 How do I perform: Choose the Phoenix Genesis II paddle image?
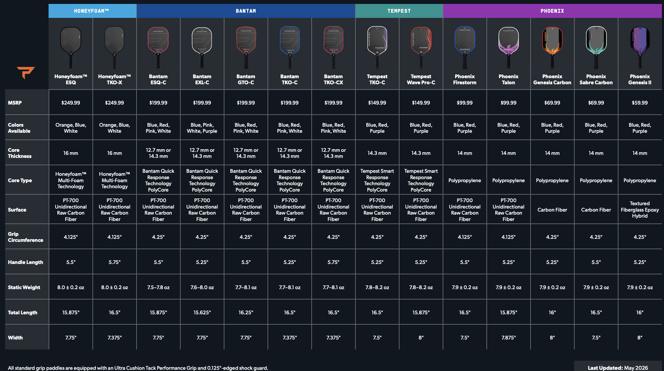click(x=640, y=47)
